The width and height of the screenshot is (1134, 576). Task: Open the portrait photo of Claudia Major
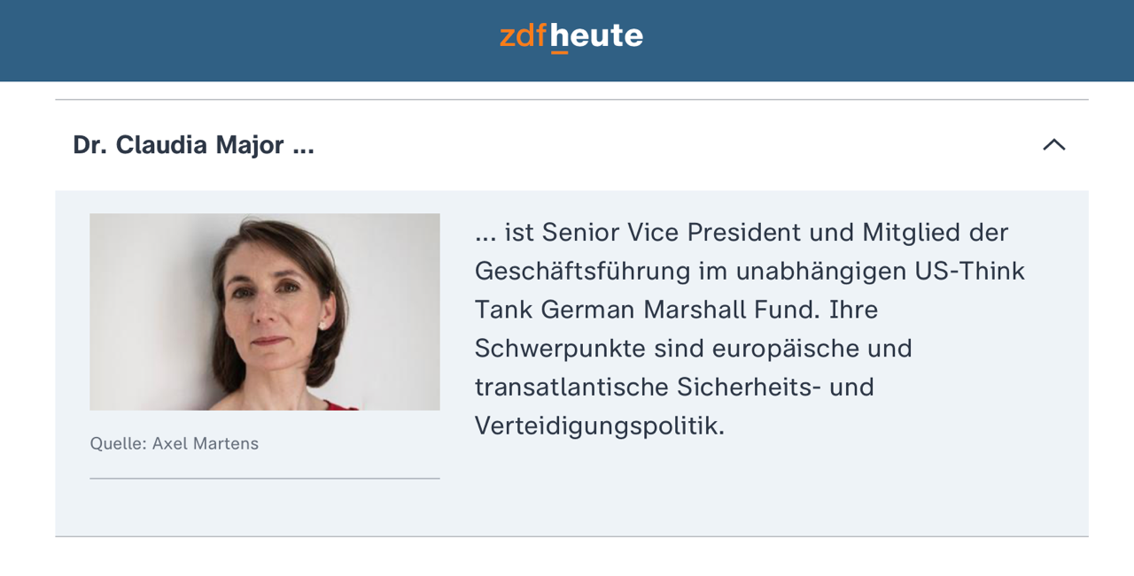point(264,311)
